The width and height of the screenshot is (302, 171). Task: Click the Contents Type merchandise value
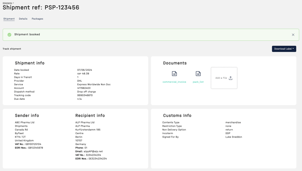click(233, 122)
